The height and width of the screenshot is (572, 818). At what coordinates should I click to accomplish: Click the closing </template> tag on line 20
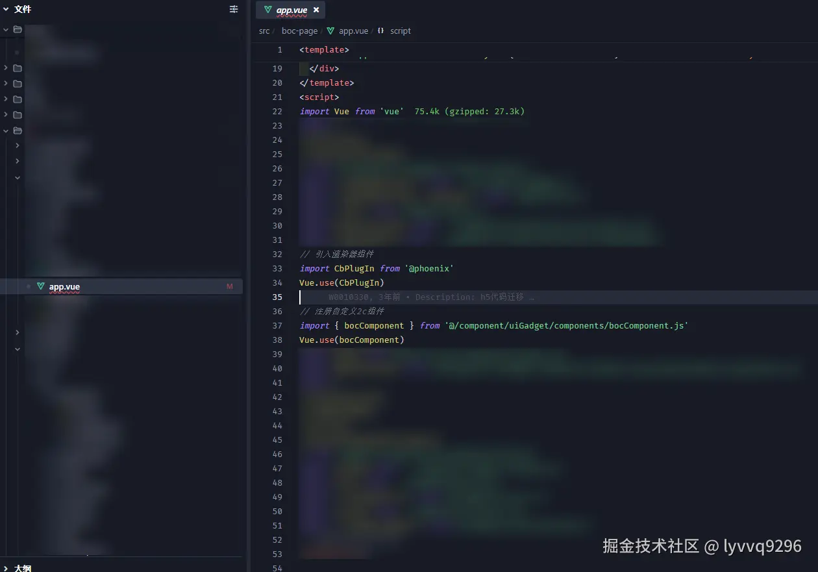327,82
